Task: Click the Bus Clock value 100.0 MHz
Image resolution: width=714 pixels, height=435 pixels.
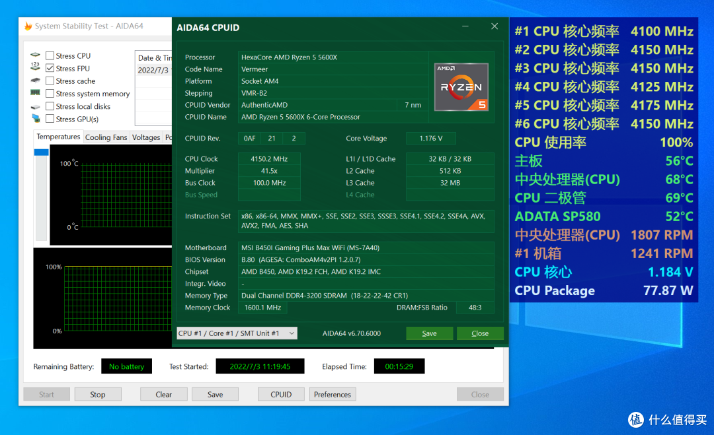Action: (x=269, y=183)
